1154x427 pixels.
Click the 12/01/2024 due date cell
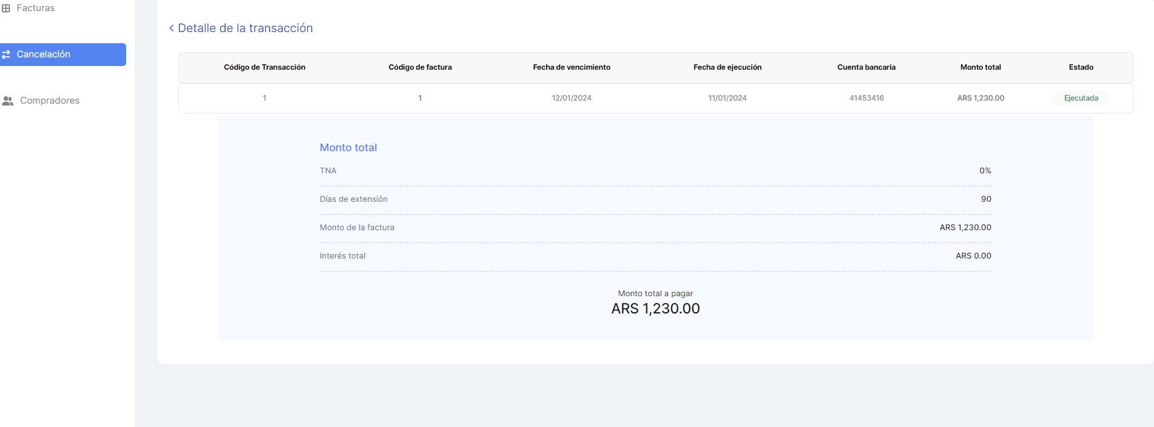pos(571,98)
